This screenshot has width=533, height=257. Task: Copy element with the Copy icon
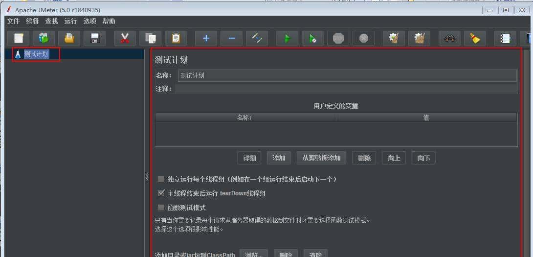tap(150, 39)
